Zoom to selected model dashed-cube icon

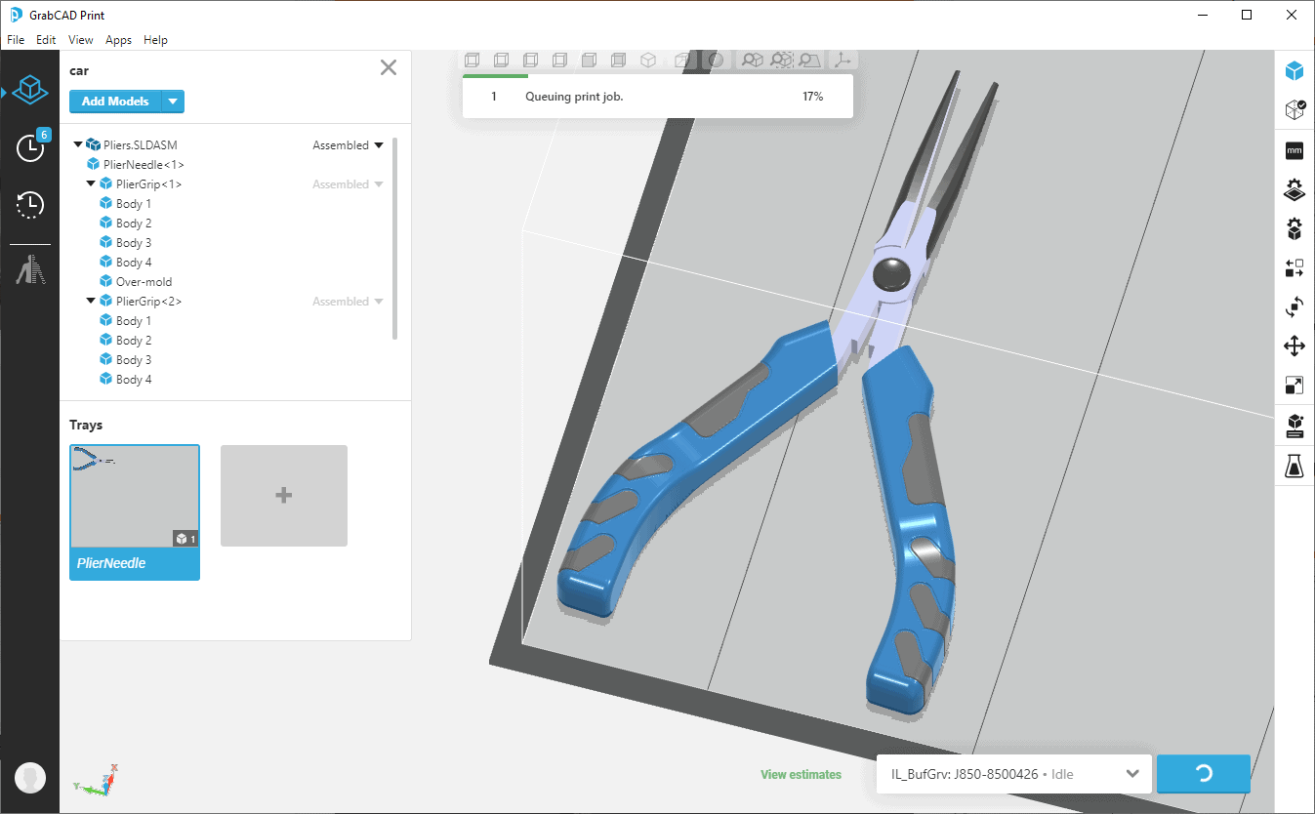click(781, 61)
